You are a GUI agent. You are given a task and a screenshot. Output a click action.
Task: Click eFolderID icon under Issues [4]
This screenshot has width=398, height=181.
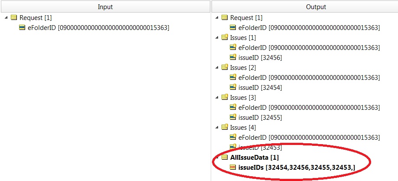point(233,137)
